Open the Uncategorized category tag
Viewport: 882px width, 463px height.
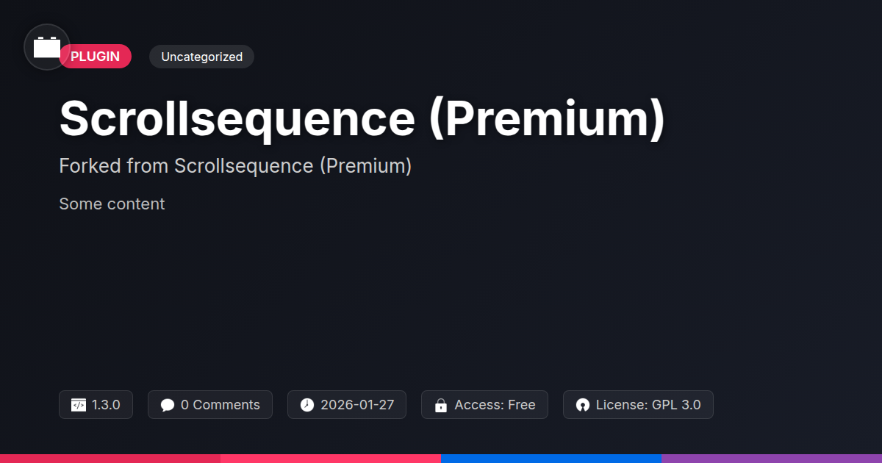pos(201,57)
